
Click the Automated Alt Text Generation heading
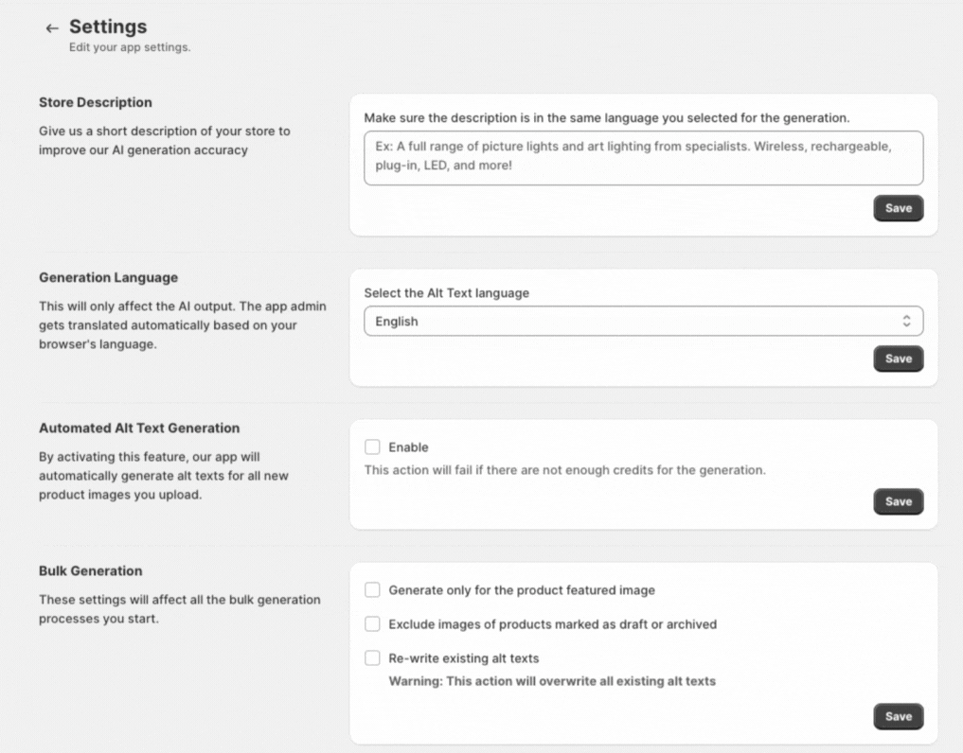point(139,428)
